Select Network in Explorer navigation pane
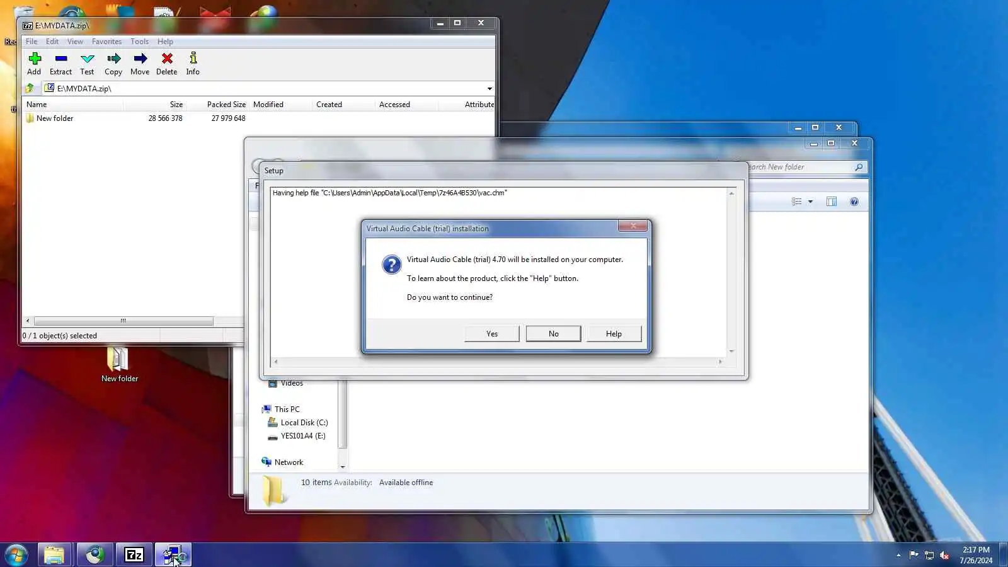 click(x=282, y=462)
